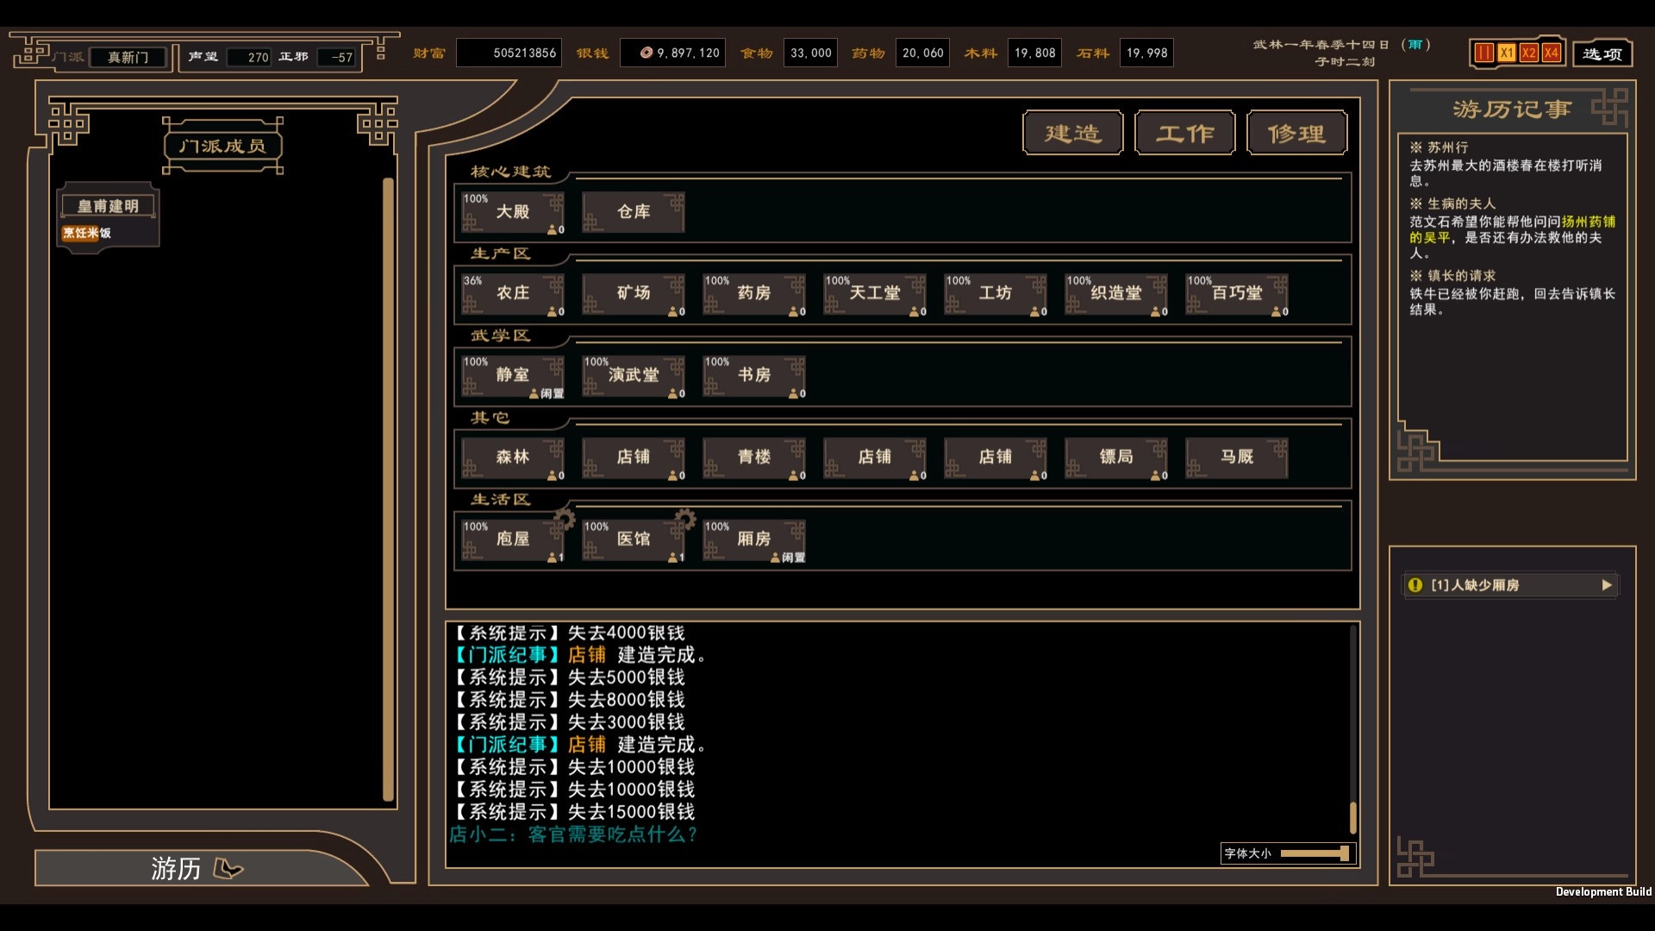Set game speed to X2
1655x931 pixels.
[x=1528, y=53]
